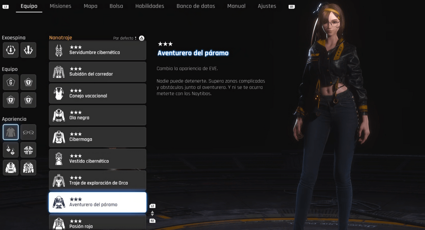Open the Ajustes tab
The height and width of the screenshot is (230, 425).
click(267, 6)
